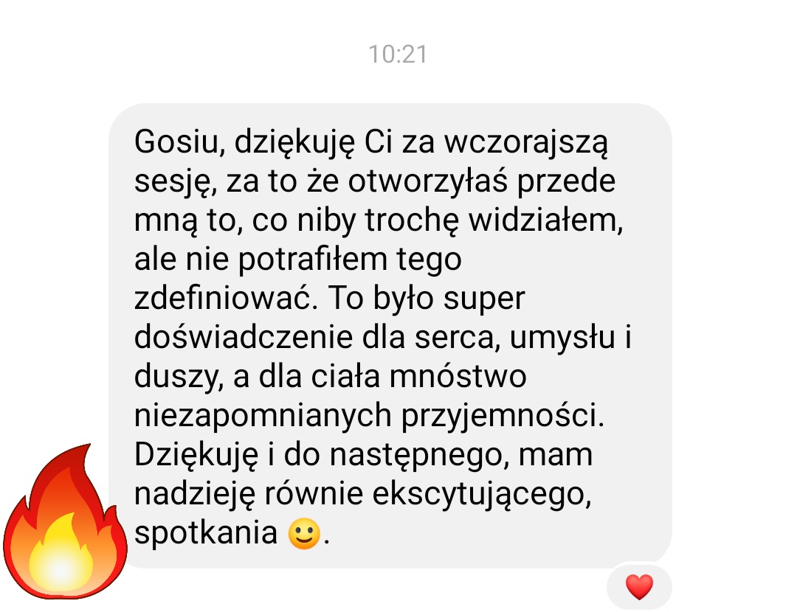This screenshot has height=612, width=797.
Task: Click the word "super" in the message
Action: coord(484,299)
